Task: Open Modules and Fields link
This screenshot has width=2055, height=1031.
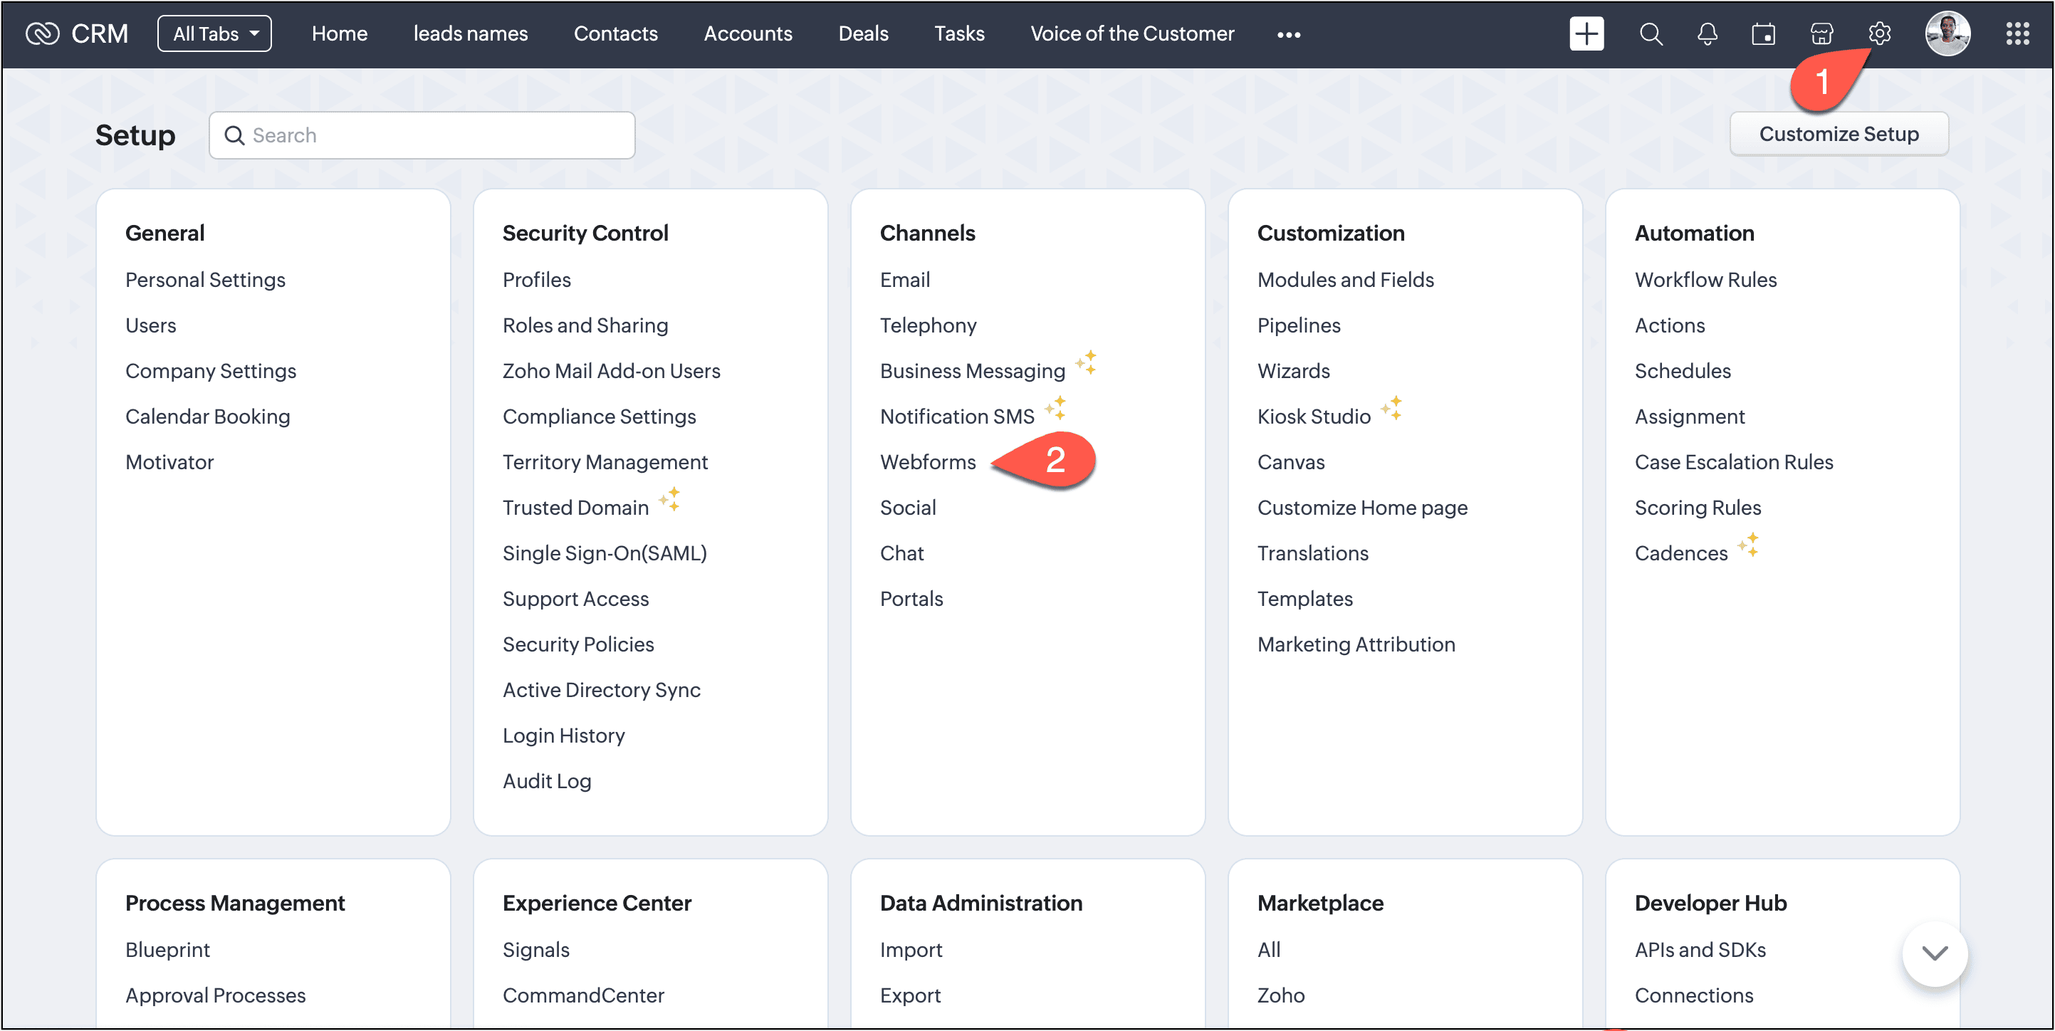Action: [x=1345, y=280]
